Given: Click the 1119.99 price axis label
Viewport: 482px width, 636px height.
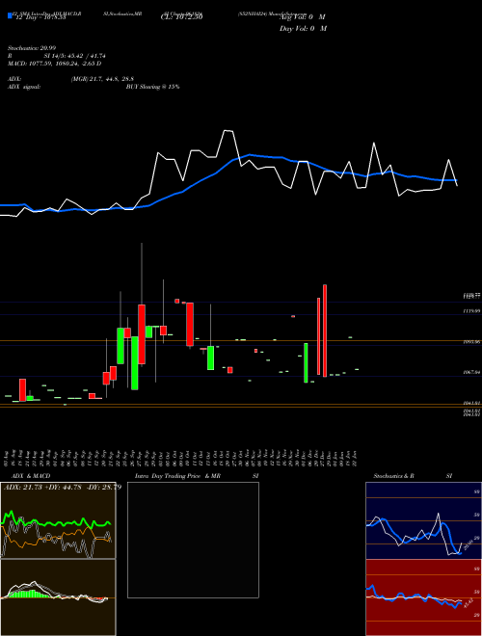Looking at the screenshot, I should (471, 311).
